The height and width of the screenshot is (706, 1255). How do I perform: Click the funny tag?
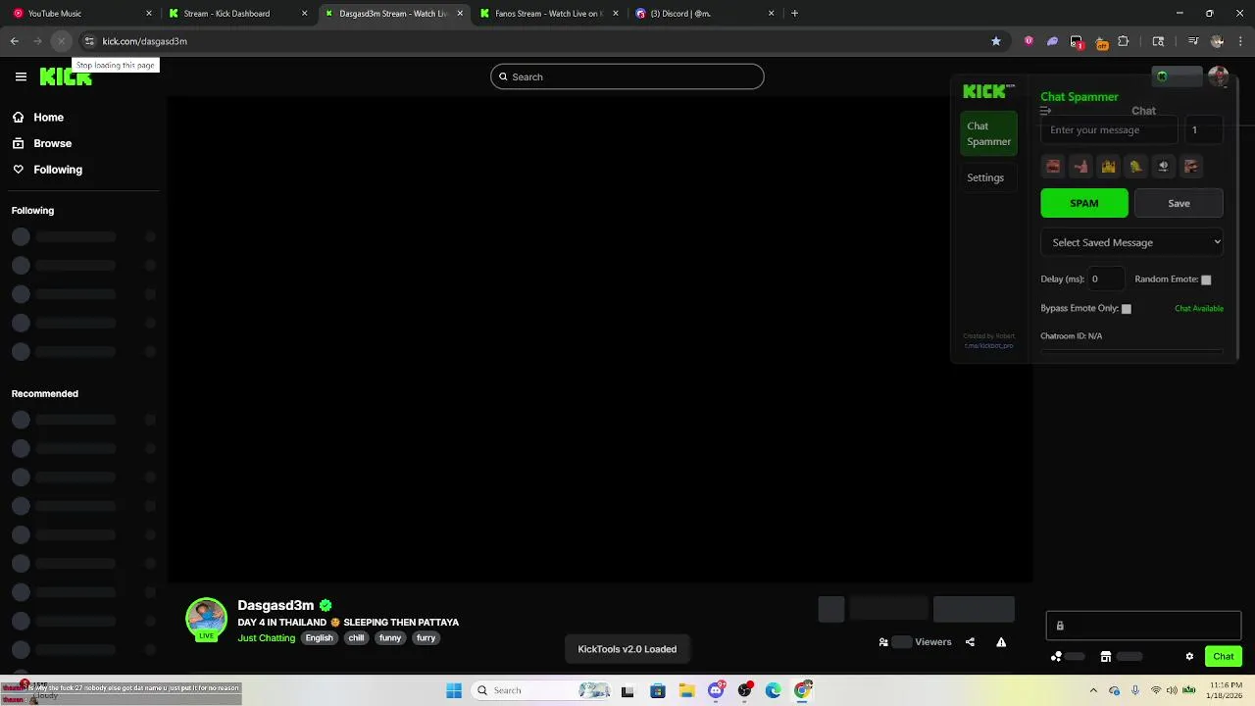click(x=390, y=637)
